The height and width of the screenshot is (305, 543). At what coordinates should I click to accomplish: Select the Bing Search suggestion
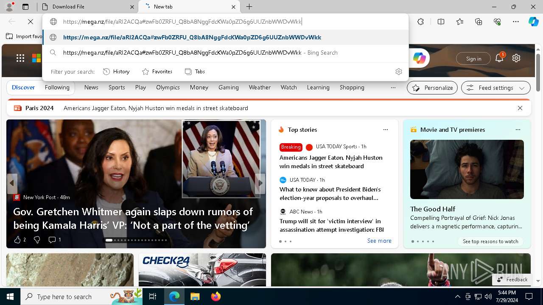(225, 53)
